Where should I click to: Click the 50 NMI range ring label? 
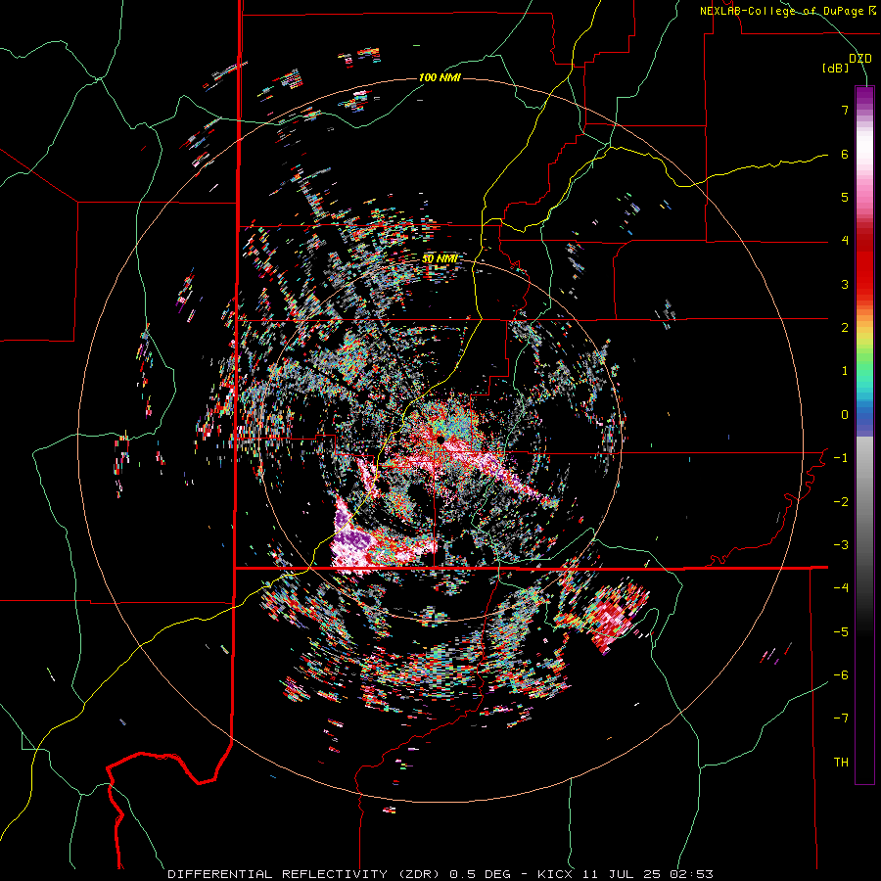point(440,258)
